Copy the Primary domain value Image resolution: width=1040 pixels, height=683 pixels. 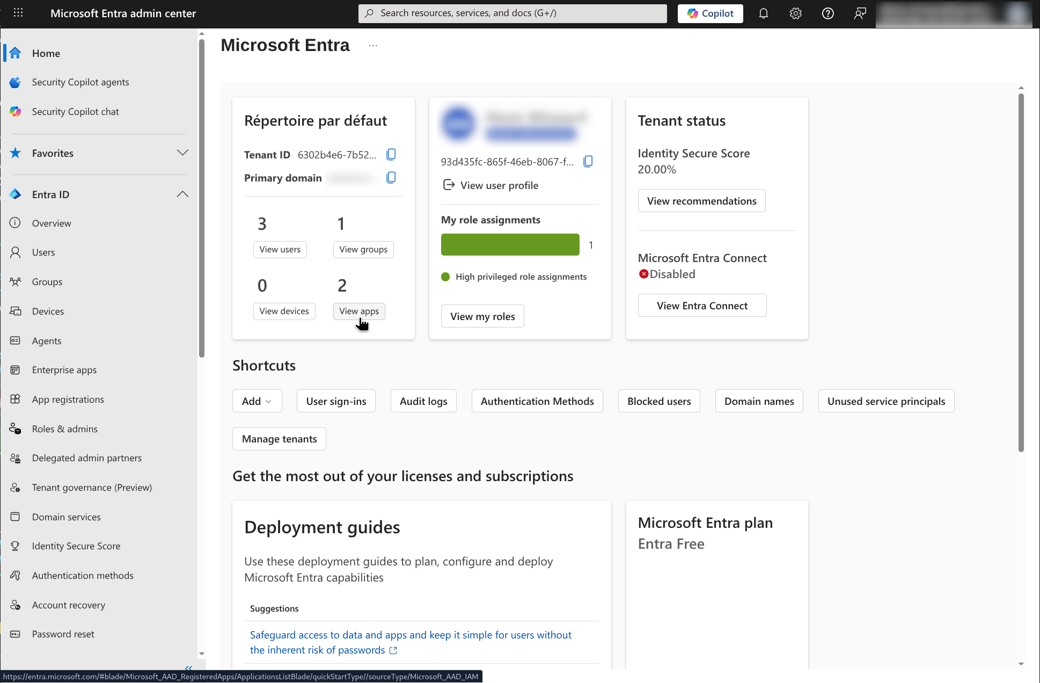point(391,178)
